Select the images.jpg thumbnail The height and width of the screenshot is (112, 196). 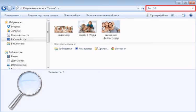coord(64,29)
